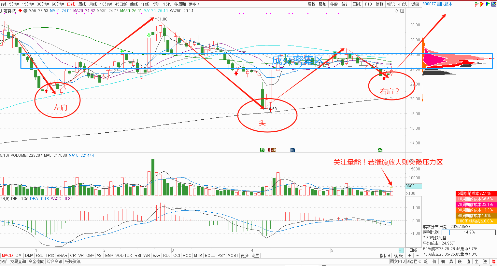Click the F10 toolbar button
This screenshot has width=497, height=266.
click(368, 4)
